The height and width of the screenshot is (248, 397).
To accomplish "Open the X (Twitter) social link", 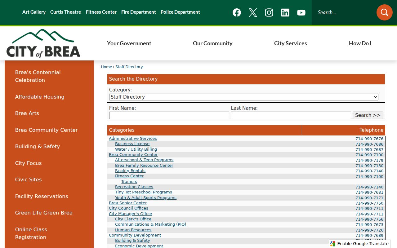I will (253, 12).
